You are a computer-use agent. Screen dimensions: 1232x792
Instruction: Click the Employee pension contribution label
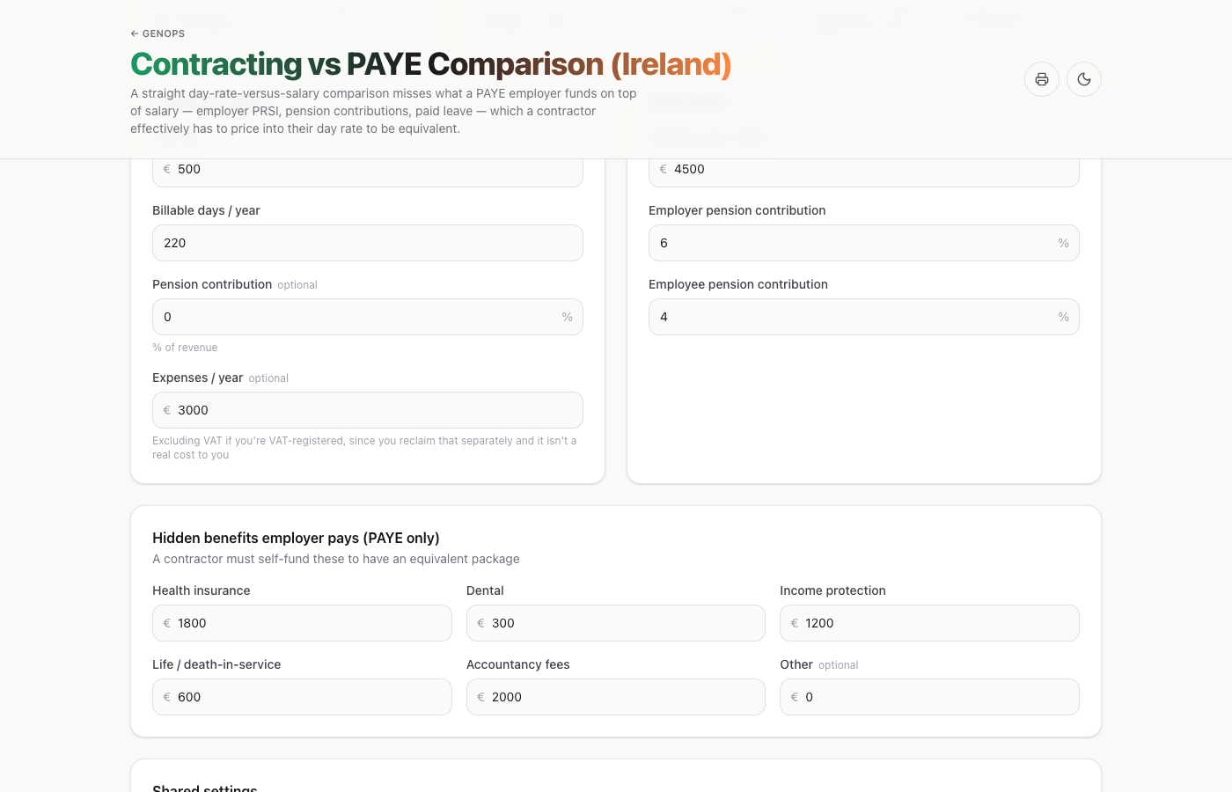click(x=738, y=284)
